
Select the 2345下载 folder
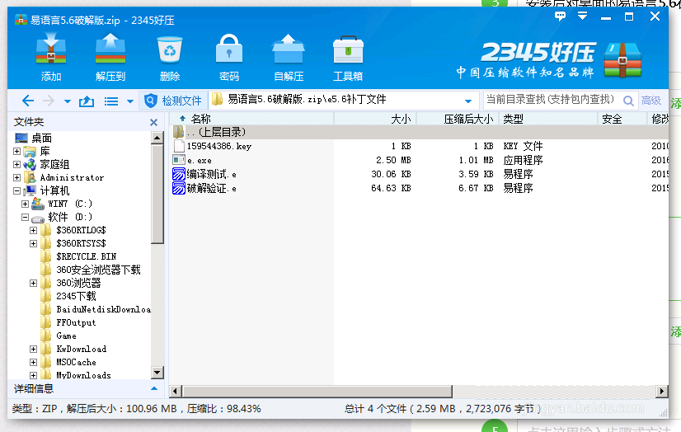pos(76,296)
